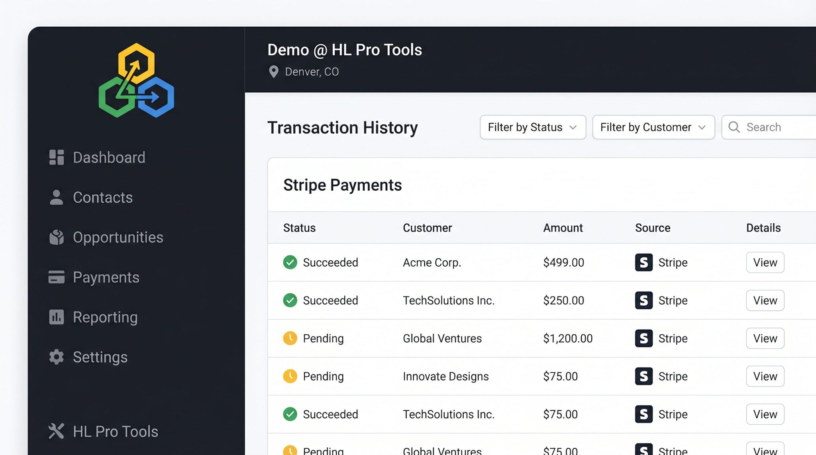Navigate to Payments in sidebar

[94, 277]
